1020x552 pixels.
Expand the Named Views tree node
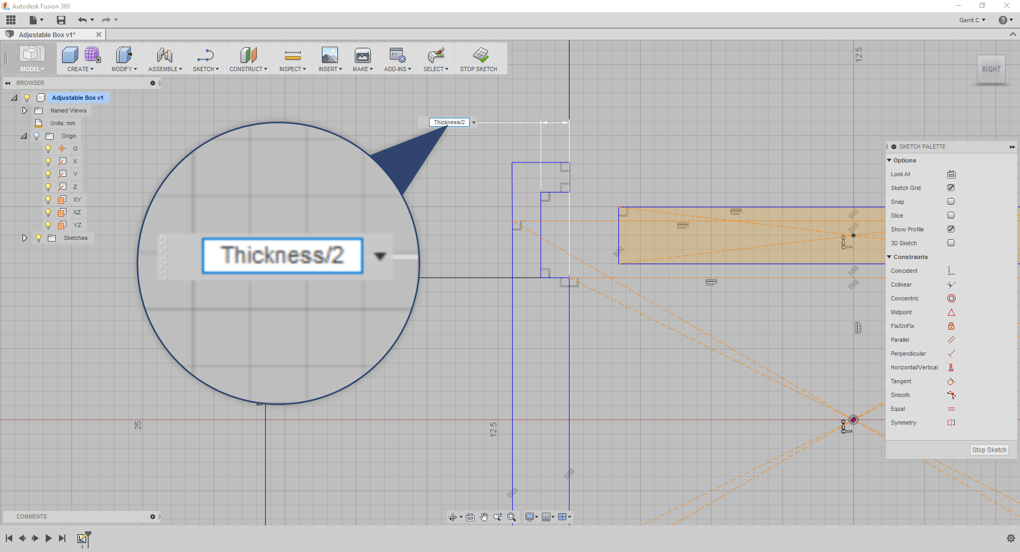(24, 110)
